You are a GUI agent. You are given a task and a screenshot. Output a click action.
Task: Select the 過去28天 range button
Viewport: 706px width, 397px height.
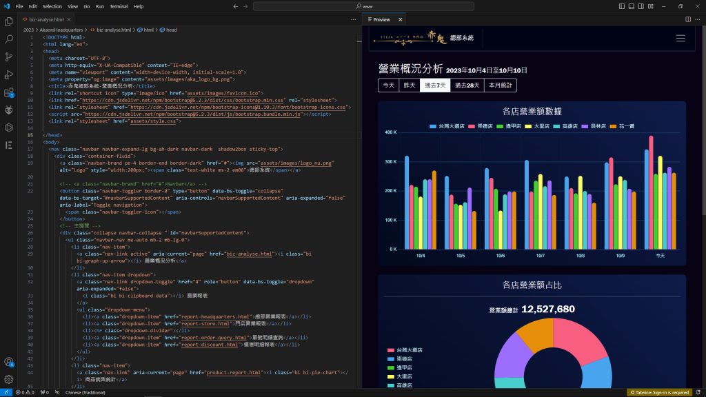pos(467,85)
